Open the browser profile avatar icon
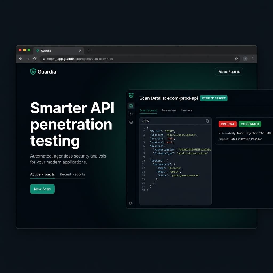Image resolution: width=273 pixels, height=273 pixels. (245, 59)
